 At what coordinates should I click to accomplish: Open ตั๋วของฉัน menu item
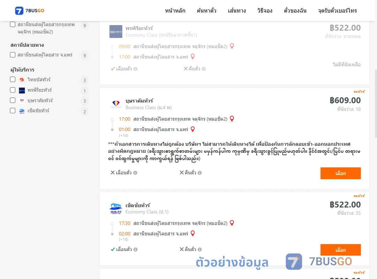tap(295, 10)
